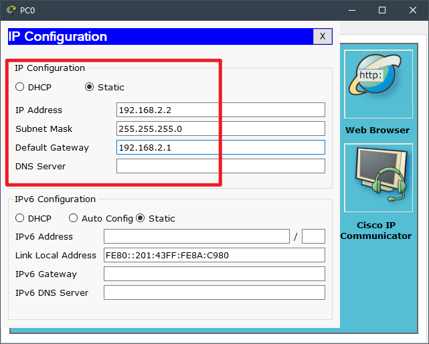Click the IPv6 prefix length box
The image size is (429, 344).
coord(313,236)
